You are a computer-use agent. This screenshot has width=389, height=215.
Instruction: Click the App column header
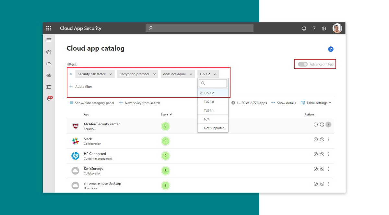click(87, 114)
